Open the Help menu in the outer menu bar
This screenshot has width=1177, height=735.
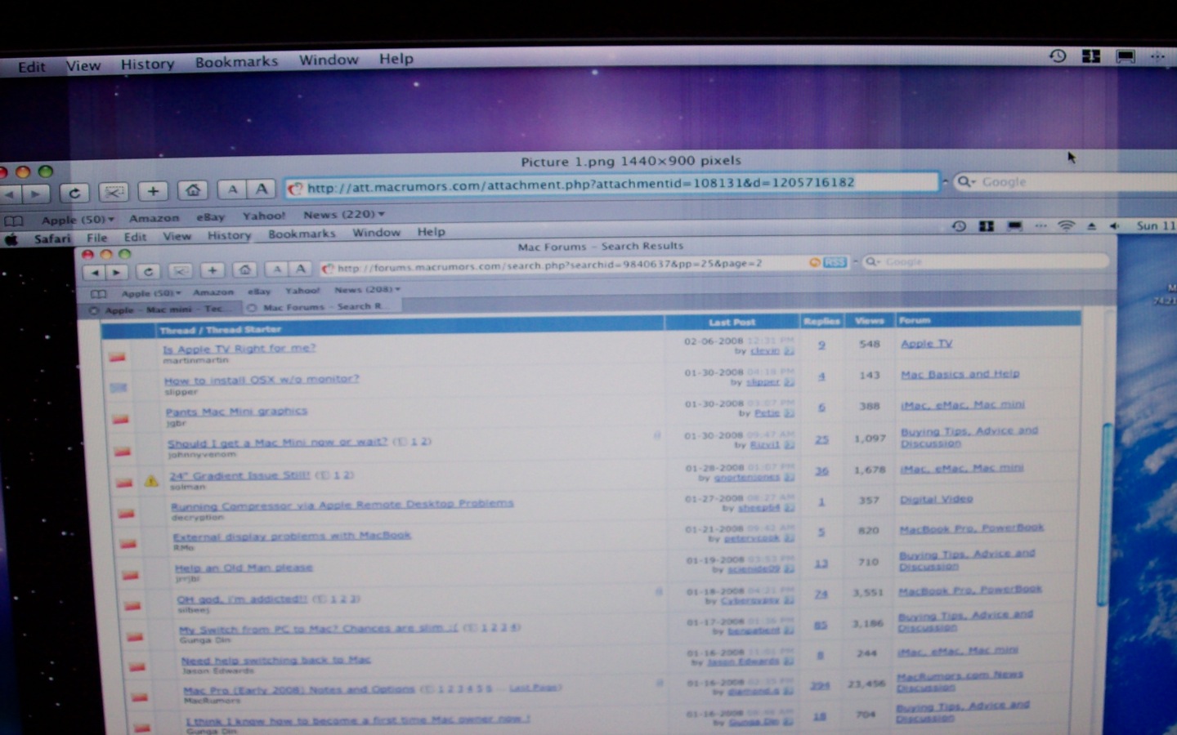tap(396, 59)
